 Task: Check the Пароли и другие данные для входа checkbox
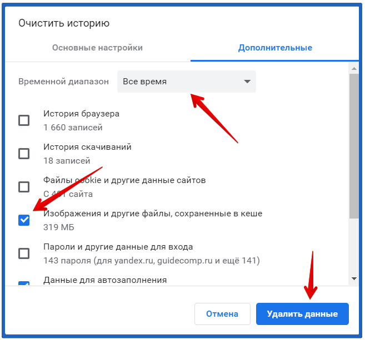click(24, 253)
